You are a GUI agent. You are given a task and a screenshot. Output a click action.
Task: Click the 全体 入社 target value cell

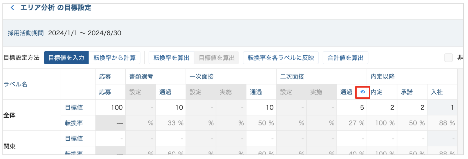tap(442, 108)
